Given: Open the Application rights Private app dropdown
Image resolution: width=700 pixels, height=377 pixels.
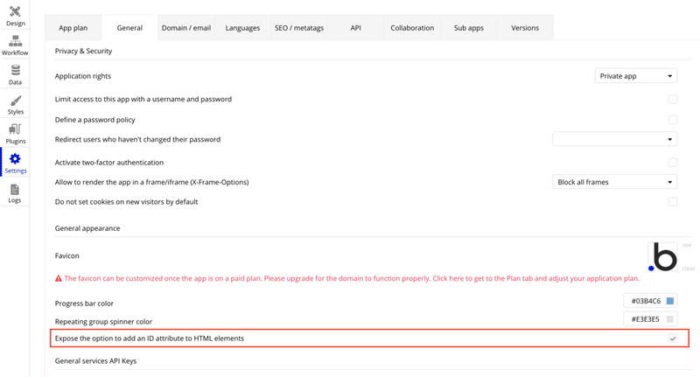Looking at the screenshot, I should [636, 76].
